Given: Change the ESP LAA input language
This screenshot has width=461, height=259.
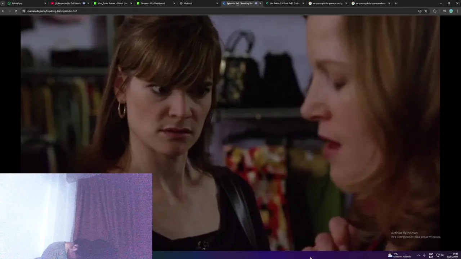Looking at the screenshot, I should coord(431,255).
